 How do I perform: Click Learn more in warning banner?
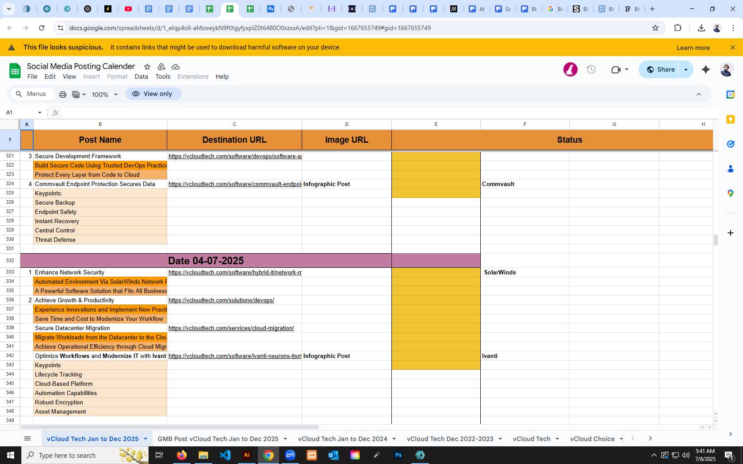pos(693,48)
